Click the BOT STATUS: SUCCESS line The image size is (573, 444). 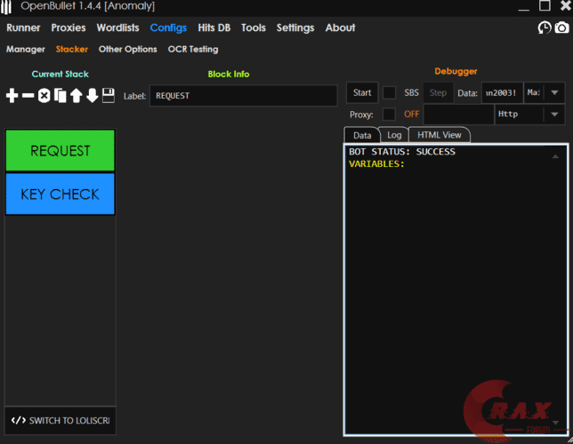coord(402,152)
